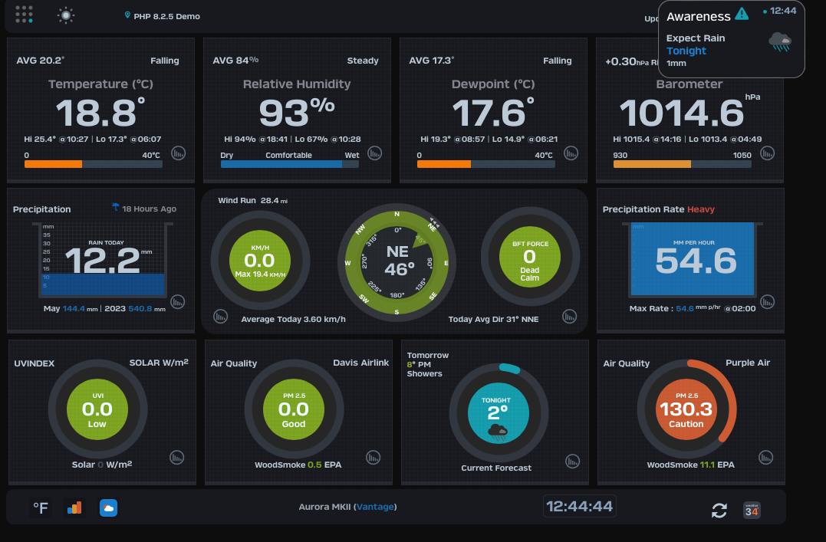Switch units to Fahrenheit
The height and width of the screenshot is (542, 826).
(40, 508)
